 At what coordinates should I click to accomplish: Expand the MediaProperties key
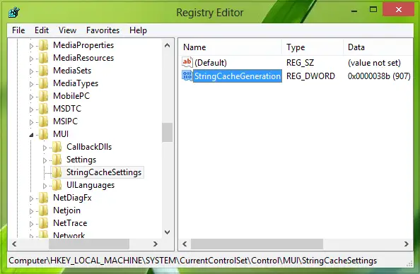tap(31, 46)
